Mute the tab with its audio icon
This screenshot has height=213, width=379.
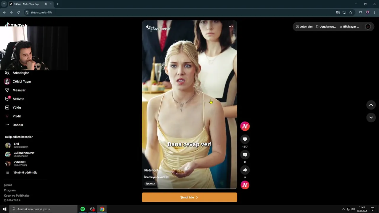click(46, 4)
